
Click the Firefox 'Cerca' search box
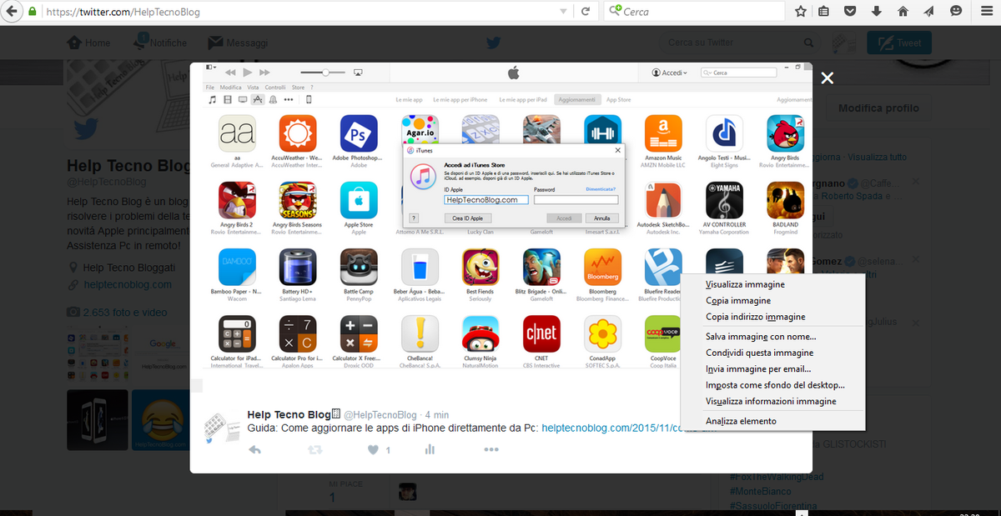coord(695,12)
